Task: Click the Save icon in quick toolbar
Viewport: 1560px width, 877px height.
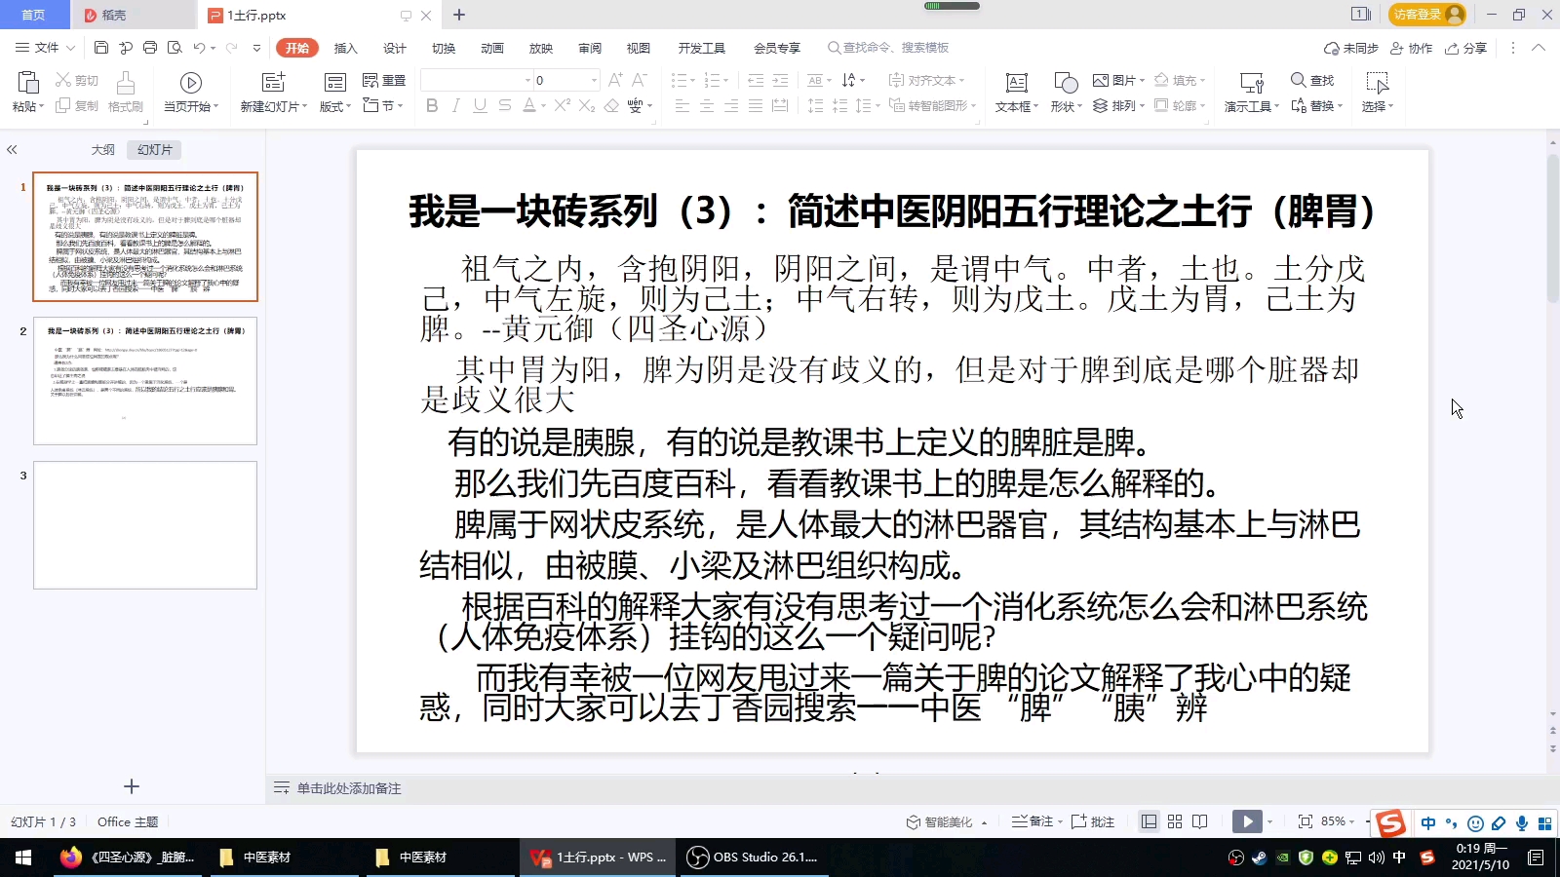Action: tap(101, 48)
